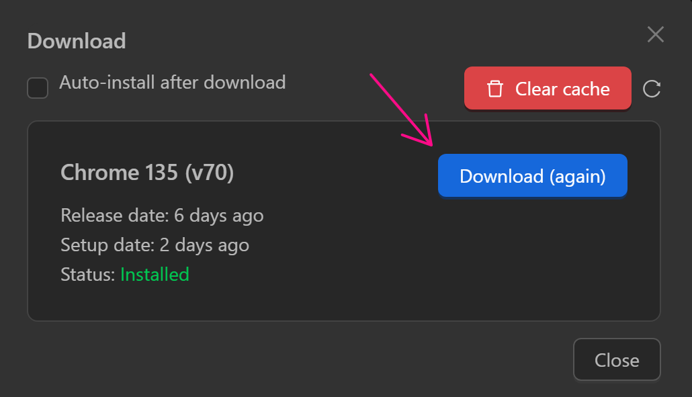Click the "2 days ago" setup value
The image size is (692, 397).
204,245
